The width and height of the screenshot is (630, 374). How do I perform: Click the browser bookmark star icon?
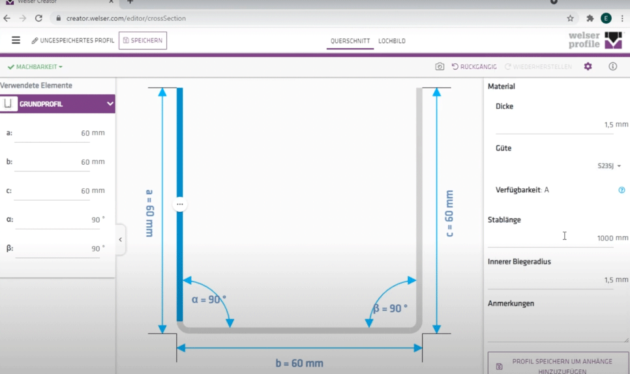tap(570, 18)
